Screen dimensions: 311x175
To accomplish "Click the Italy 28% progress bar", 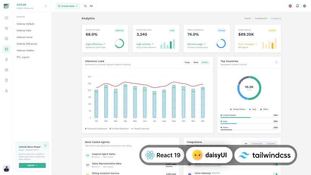I will 249,123.
